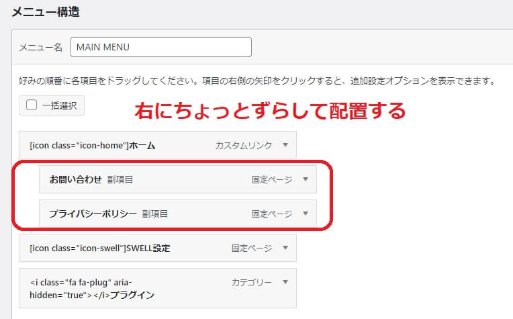
Task: Click the カスタムリンク type label
Action: click(244, 145)
